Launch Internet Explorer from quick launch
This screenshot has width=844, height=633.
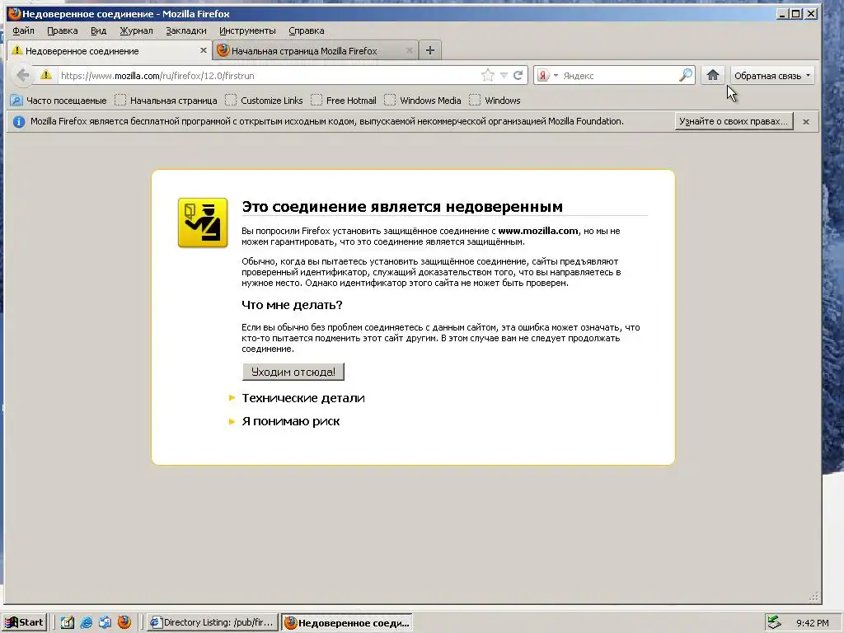86,622
